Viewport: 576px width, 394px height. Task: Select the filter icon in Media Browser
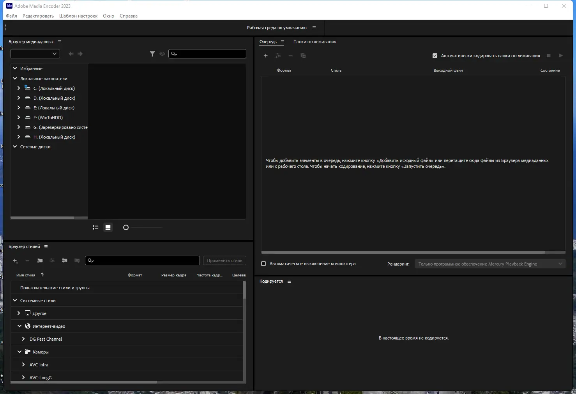click(x=152, y=54)
